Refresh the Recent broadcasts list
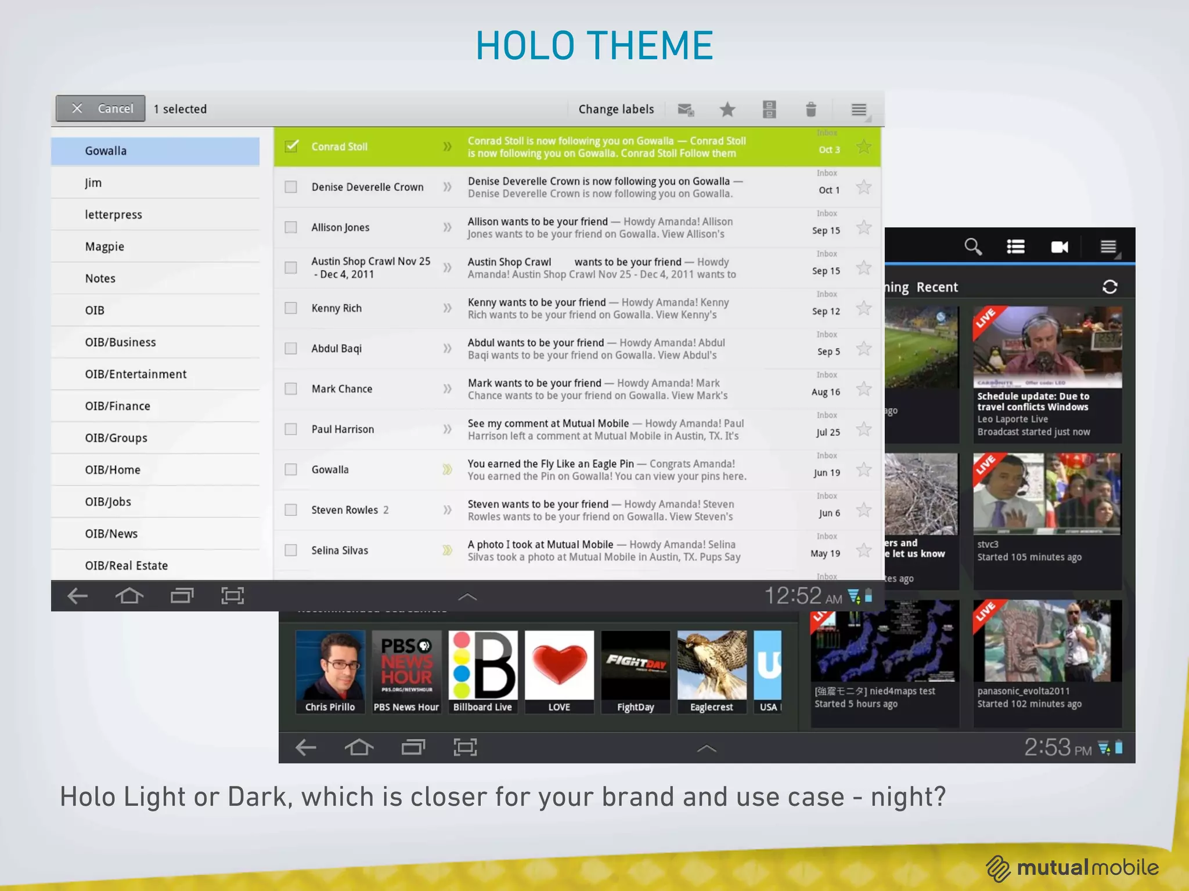Screen dimensions: 1189x891 1110,287
